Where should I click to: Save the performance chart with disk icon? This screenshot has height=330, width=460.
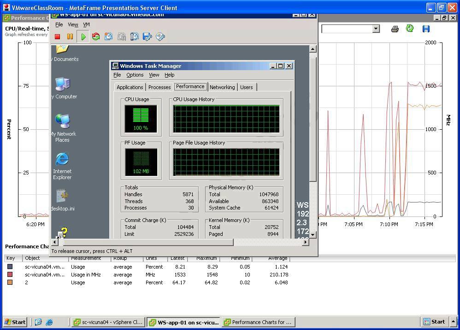click(x=426, y=29)
